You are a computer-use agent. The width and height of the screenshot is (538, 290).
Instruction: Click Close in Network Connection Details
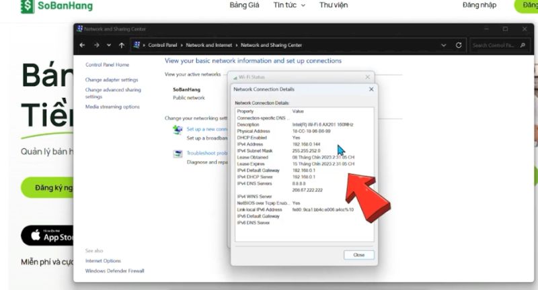click(x=358, y=255)
